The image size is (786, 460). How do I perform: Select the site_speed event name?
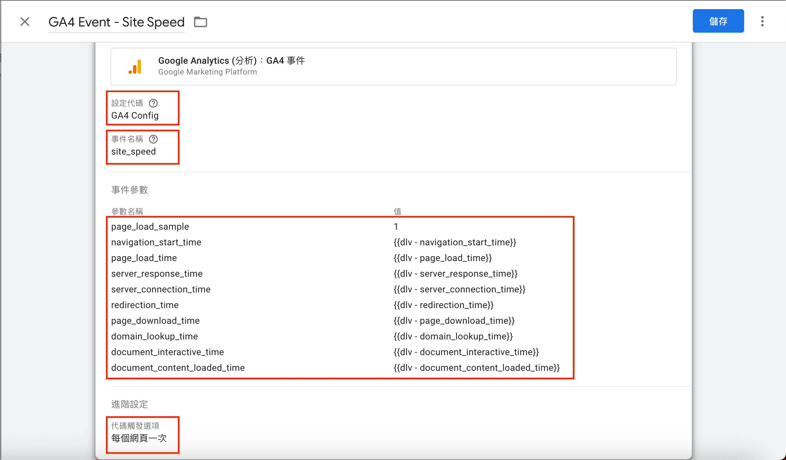tap(133, 152)
